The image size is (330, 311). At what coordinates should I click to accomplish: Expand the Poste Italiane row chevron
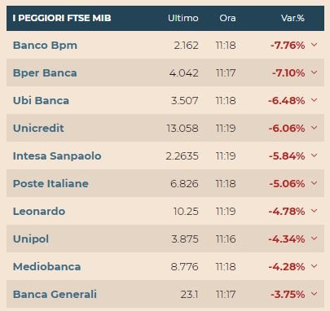(314, 183)
